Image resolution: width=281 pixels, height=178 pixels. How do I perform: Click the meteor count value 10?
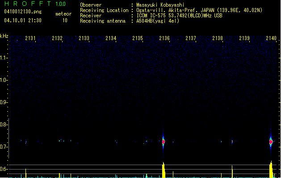[65, 20]
